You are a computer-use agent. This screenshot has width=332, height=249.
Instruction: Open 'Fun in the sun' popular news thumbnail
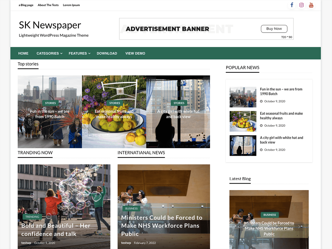point(243,97)
